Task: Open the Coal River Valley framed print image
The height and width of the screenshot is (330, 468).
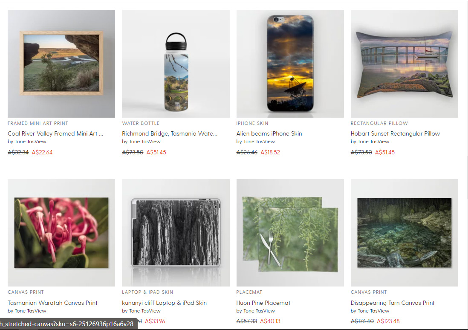Action: point(61,64)
